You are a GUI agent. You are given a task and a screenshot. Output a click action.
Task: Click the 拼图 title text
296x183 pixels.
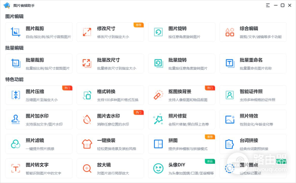pyautogui.click(x=173, y=141)
